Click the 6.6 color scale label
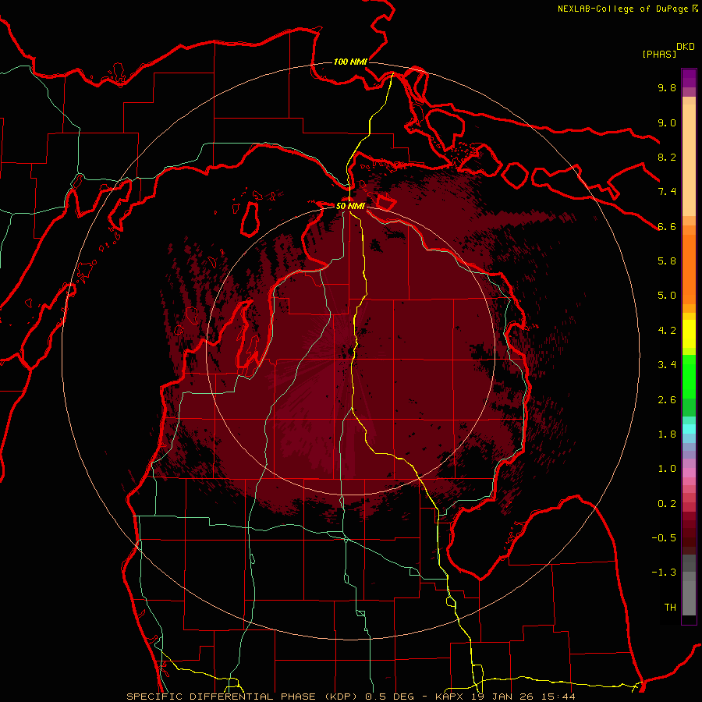The height and width of the screenshot is (702, 702). (x=667, y=226)
